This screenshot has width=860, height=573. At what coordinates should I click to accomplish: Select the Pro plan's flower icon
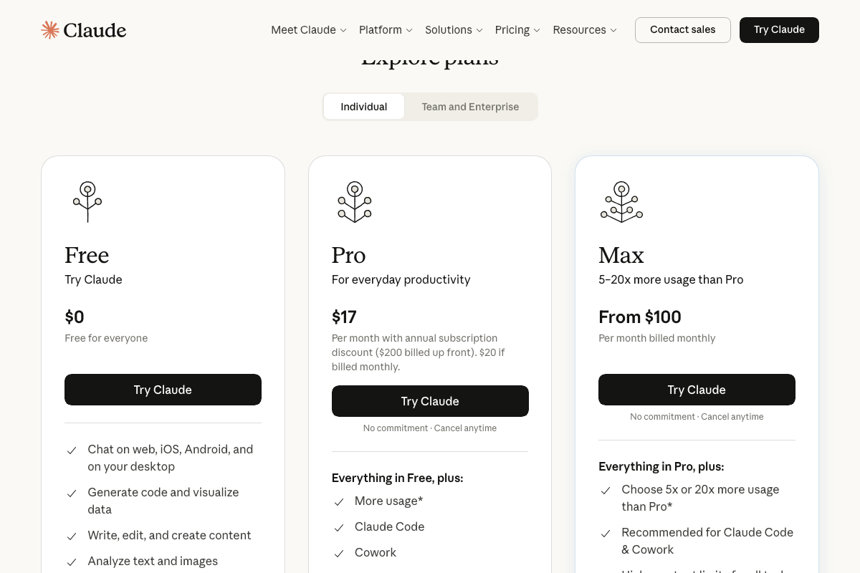pos(354,201)
